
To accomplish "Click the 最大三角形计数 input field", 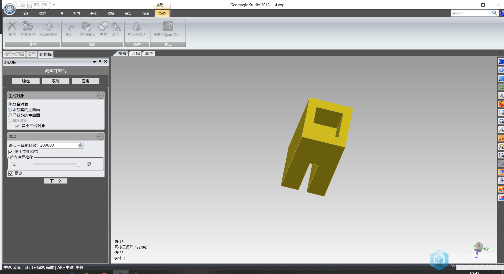I will click(59, 145).
